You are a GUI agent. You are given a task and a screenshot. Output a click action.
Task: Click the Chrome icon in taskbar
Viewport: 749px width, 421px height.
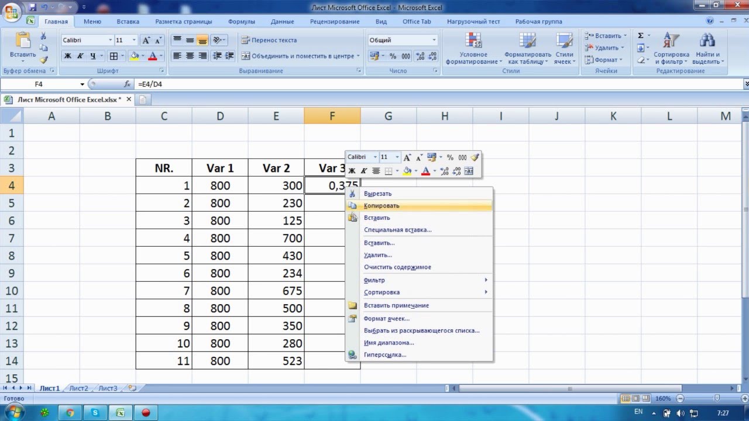pos(70,412)
